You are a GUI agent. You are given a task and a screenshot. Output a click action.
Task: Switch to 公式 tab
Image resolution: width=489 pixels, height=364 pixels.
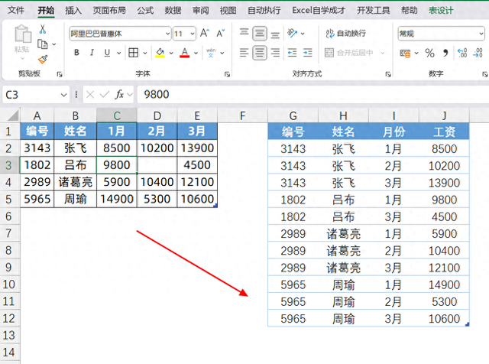click(x=145, y=10)
